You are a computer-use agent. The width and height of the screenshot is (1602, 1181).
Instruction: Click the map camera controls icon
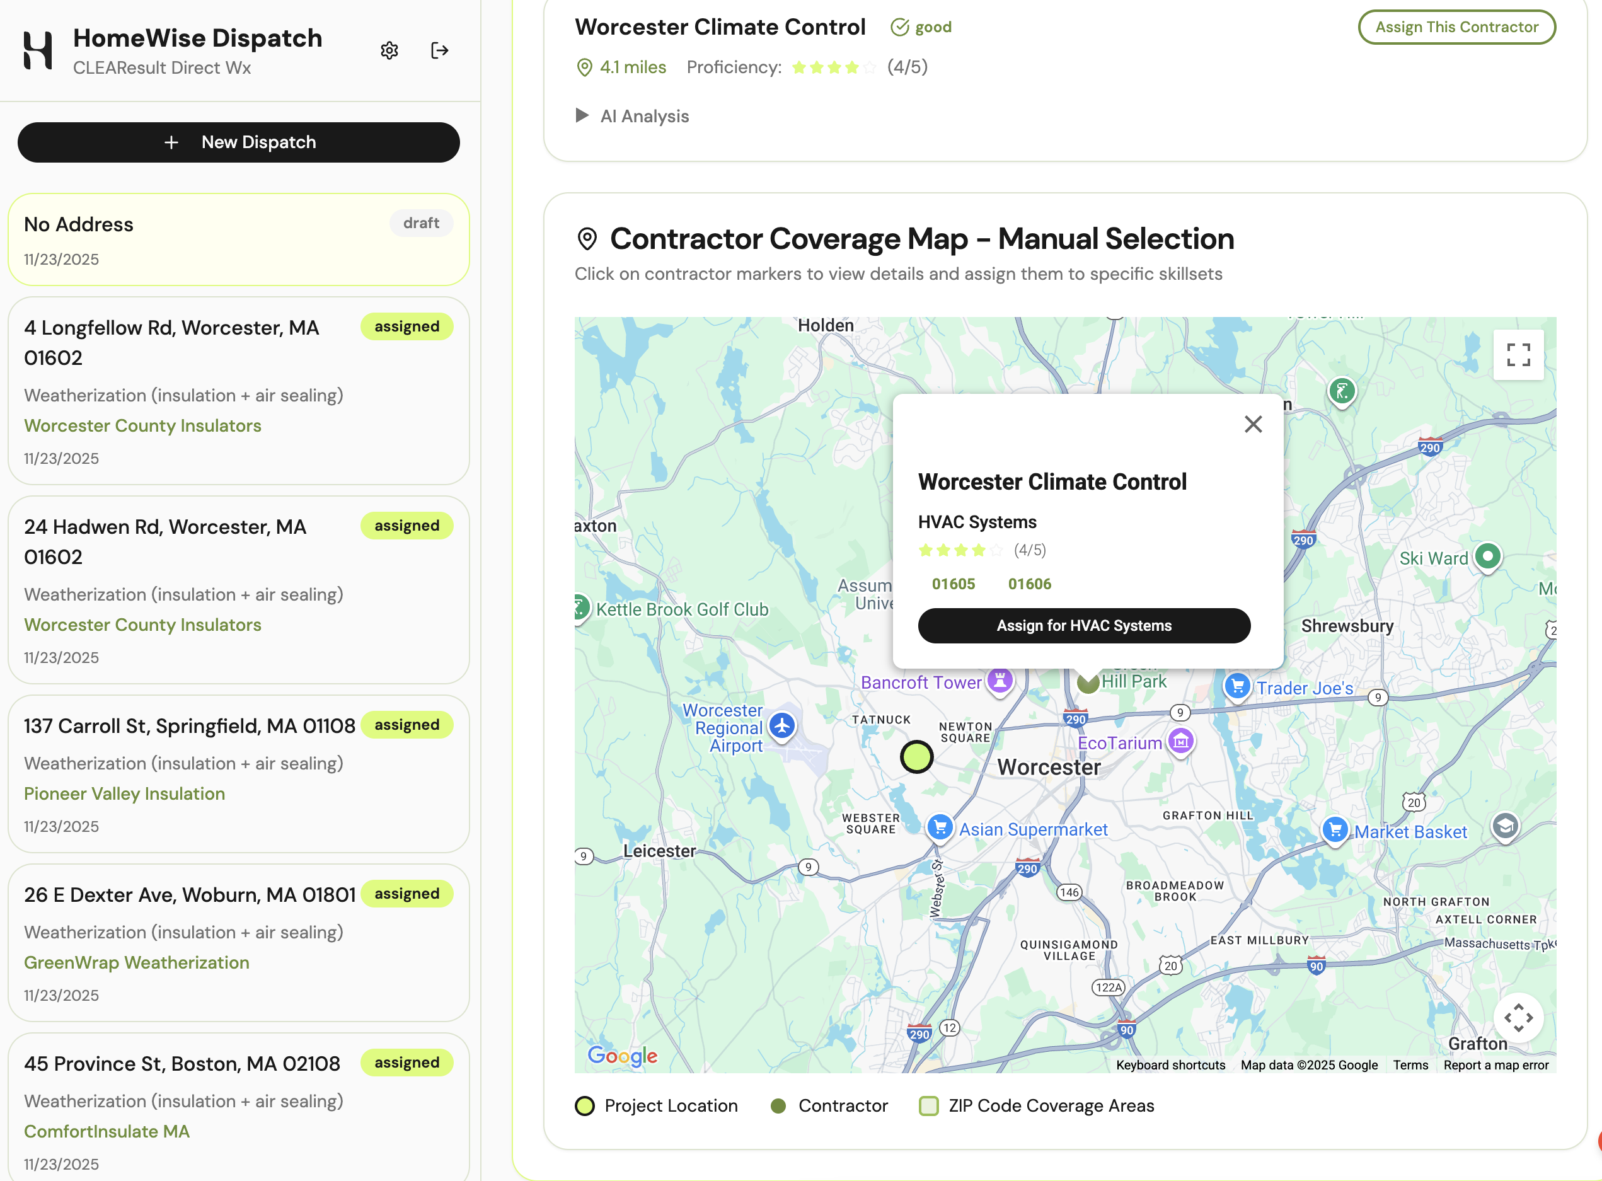(1518, 1017)
